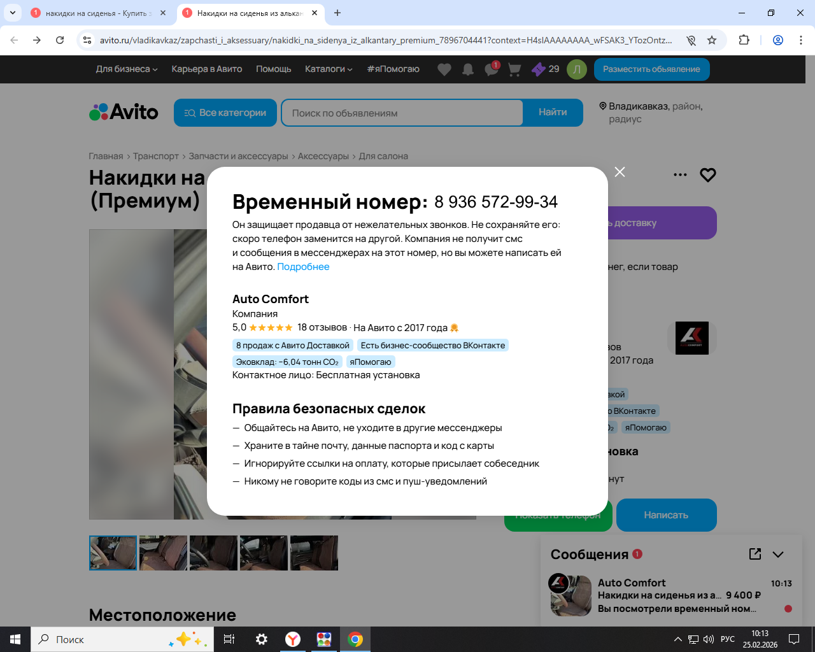This screenshot has width=815, height=652.
Task: Open Карьера в Авито link
Action: click(x=207, y=69)
